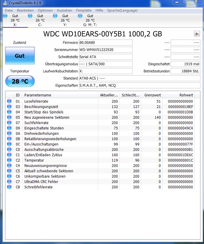The height and width of the screenshot is (244, 204).
Task: Click the status icon of Start/Stop des Spindels
Action: pos(9,112)
